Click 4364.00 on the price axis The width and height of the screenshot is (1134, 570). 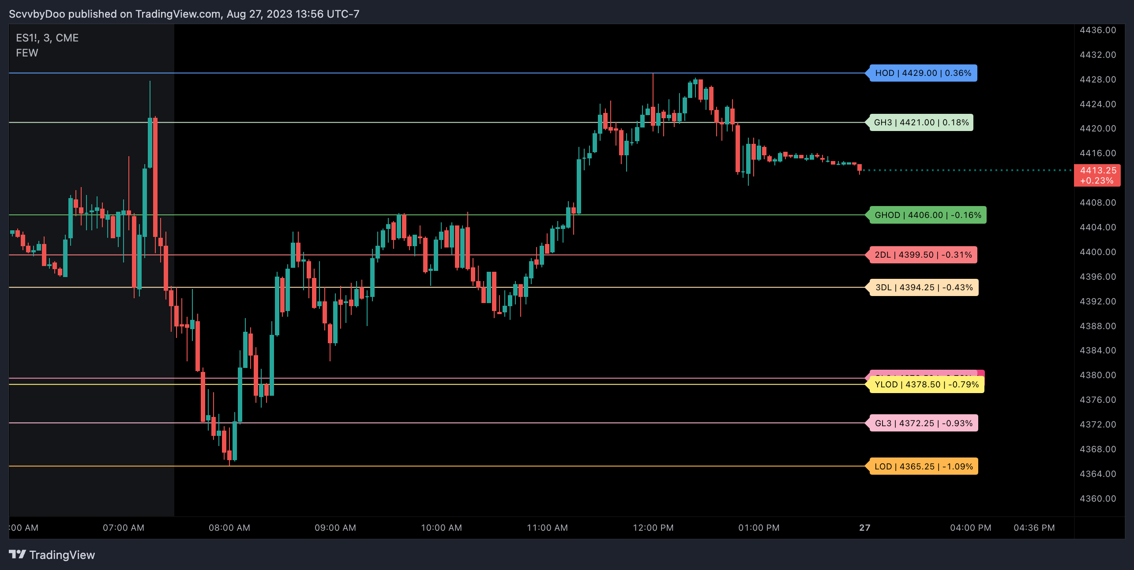point(1098,474)
